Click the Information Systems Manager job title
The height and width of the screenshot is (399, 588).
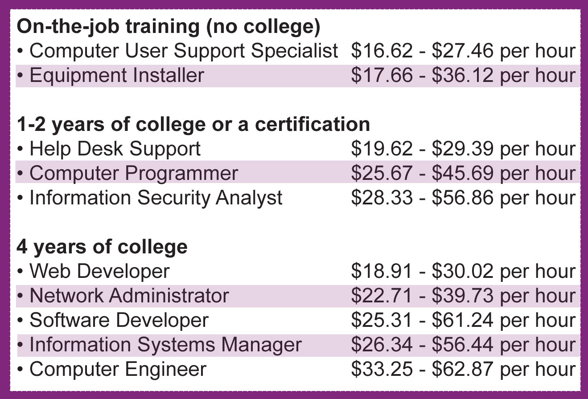click(165, 345)
